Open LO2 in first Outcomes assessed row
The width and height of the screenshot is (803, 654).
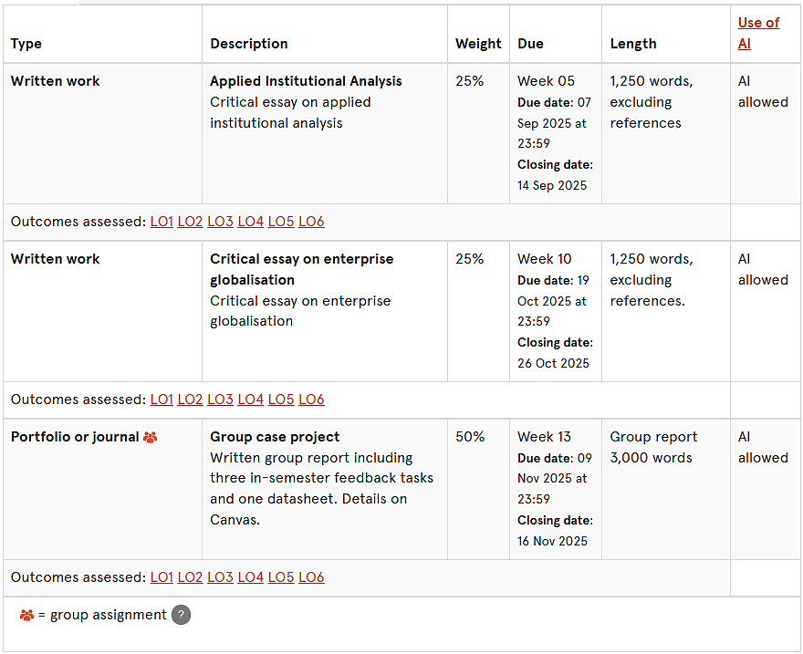tap(190, 222)
